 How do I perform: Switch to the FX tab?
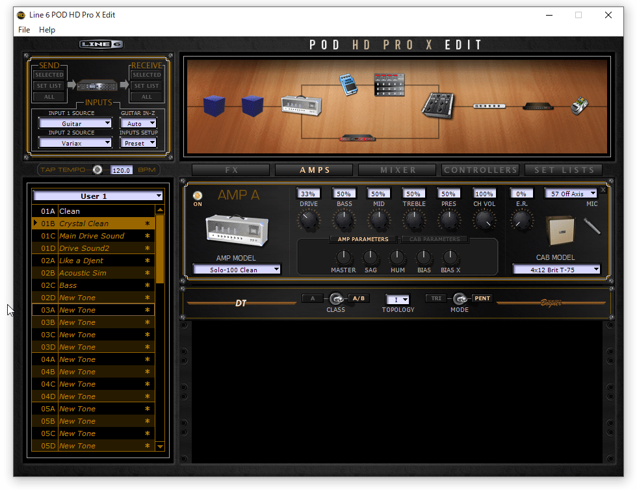[x=231, y=170]
